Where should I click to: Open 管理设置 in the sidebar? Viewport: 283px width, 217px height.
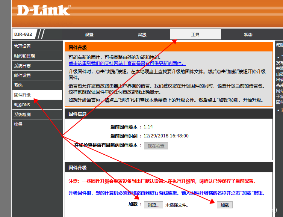(x=37, y=46)
